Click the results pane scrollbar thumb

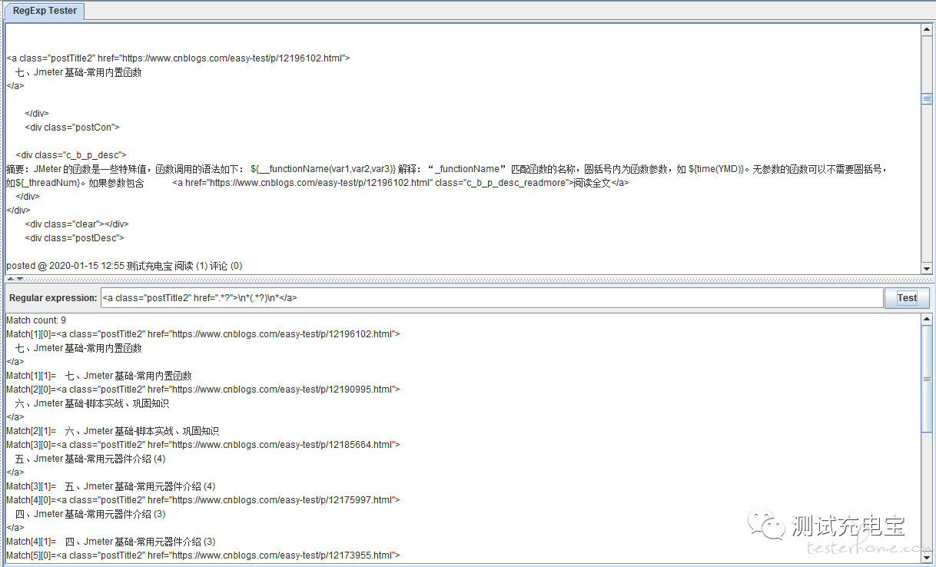pos(926,378)
